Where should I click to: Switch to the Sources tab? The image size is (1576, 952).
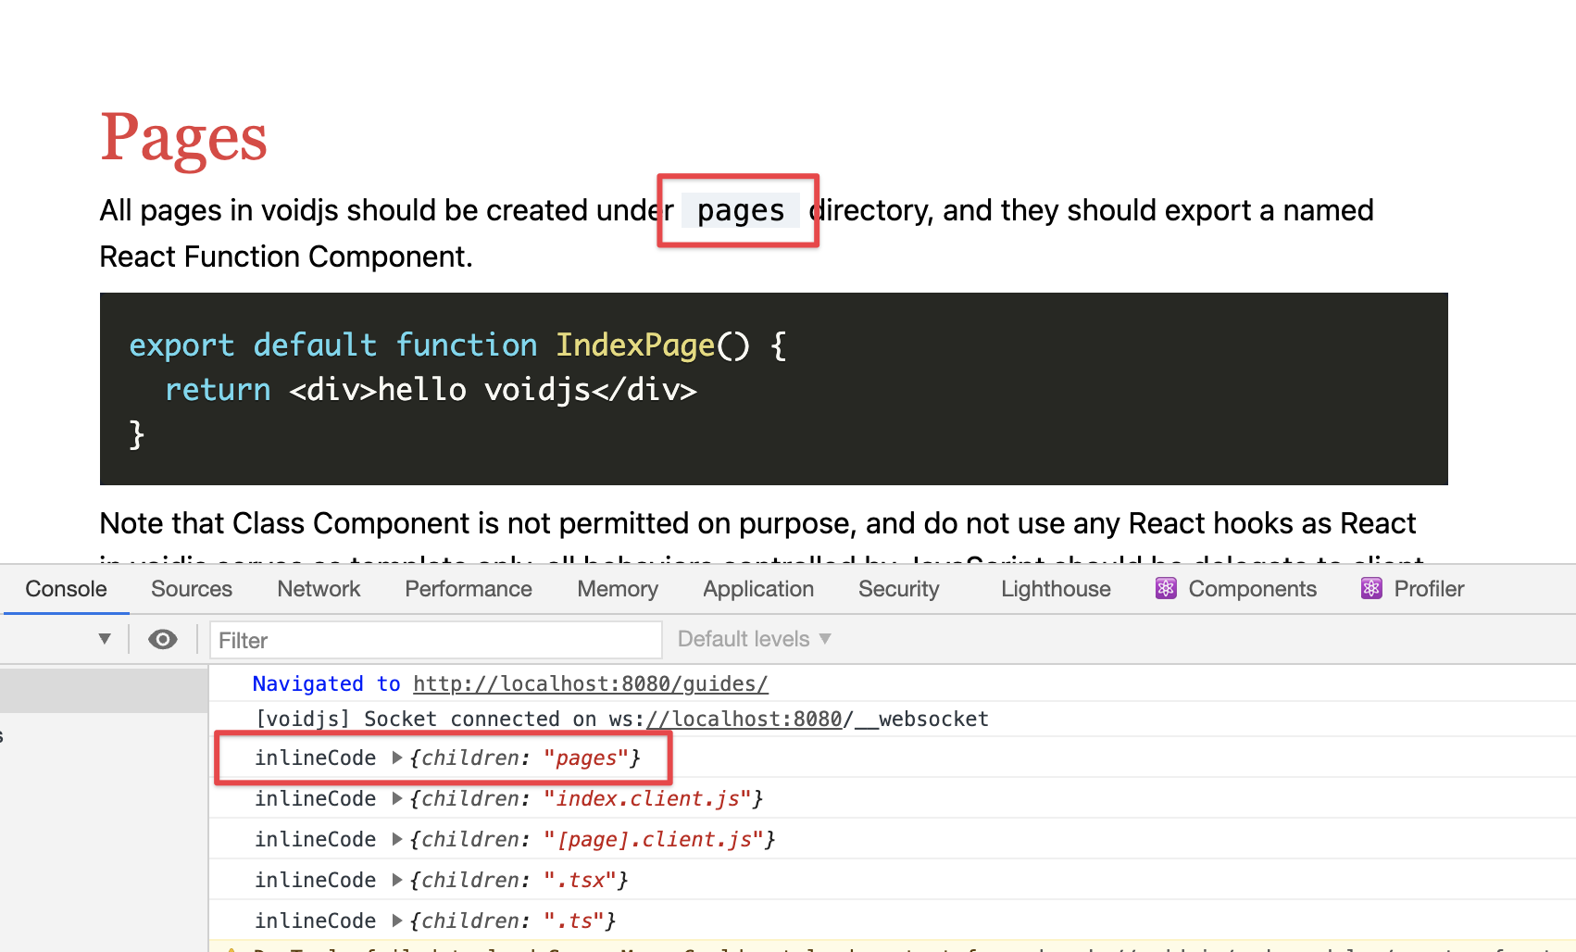192,589
